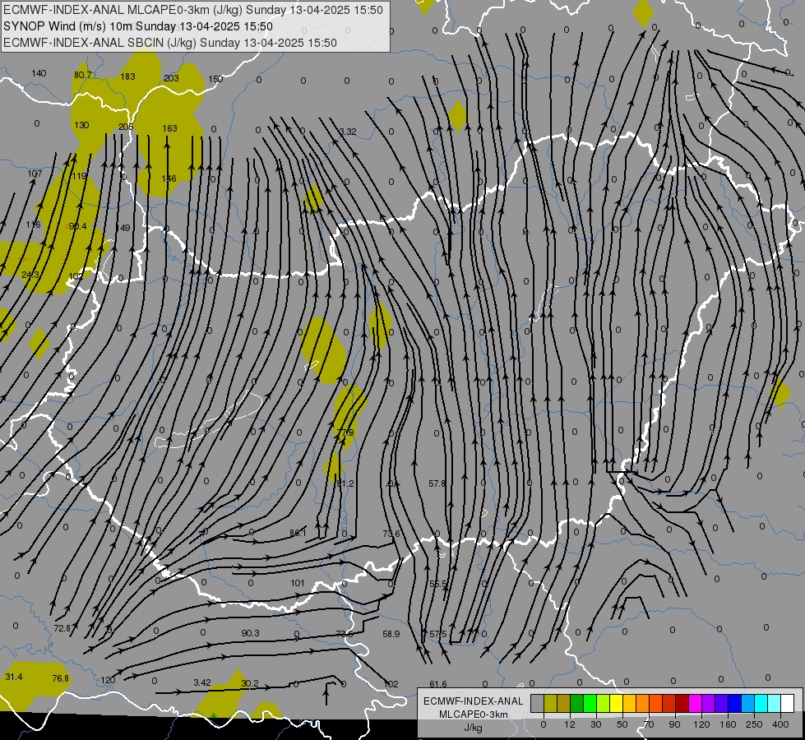Click the map value '57.5'
Image resolution: width=805 pixels, height=740 pixels.
(x=438, y=634)
